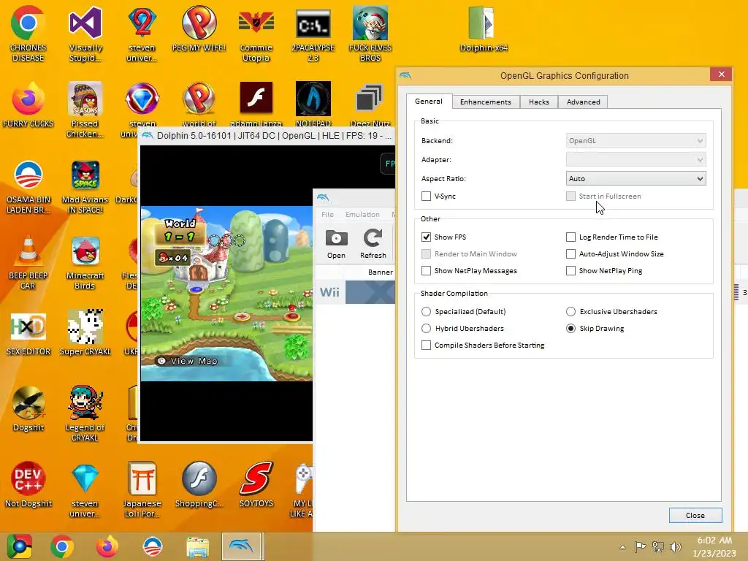Switch to the Hacks tab
Screen dimensions: 748x561
pyautogui.click(x=539, y=102)
